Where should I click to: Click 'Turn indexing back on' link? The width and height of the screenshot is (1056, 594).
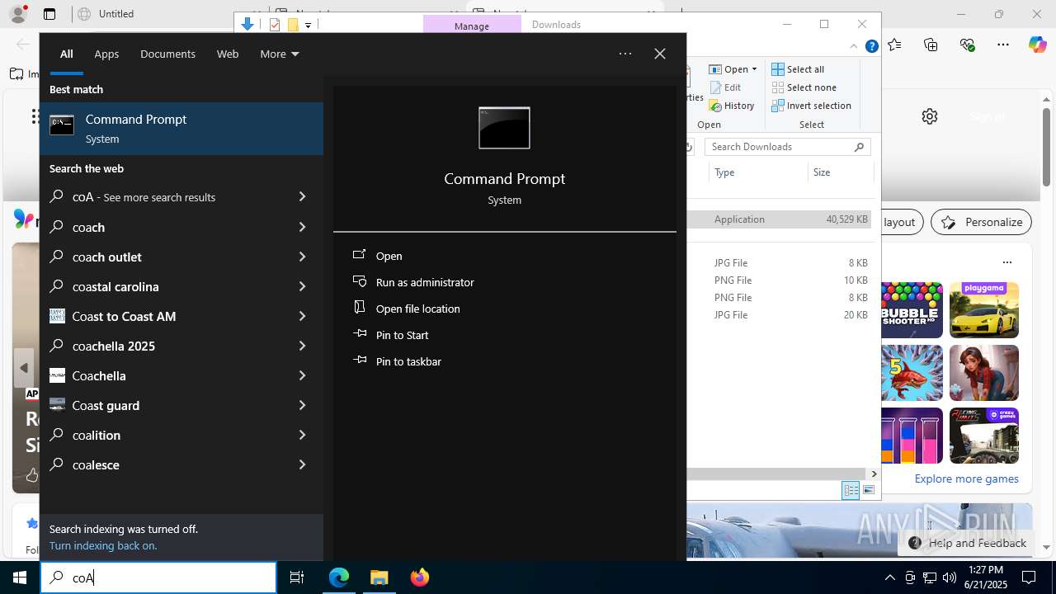pos(103,545)
